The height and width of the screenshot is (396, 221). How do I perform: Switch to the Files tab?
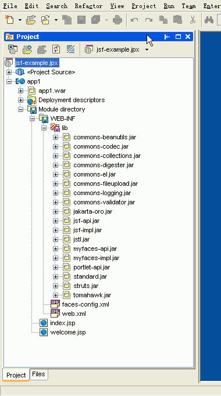click(38, 374)
